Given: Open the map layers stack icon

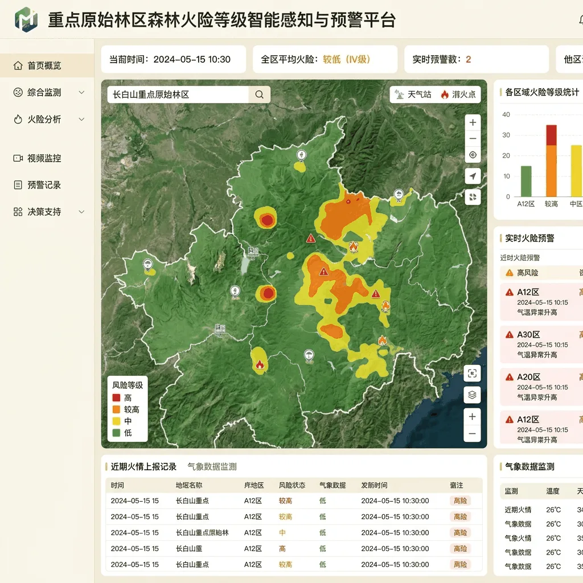Looking at the screenshot, I should pyautogui.click(x=472, y=395).
